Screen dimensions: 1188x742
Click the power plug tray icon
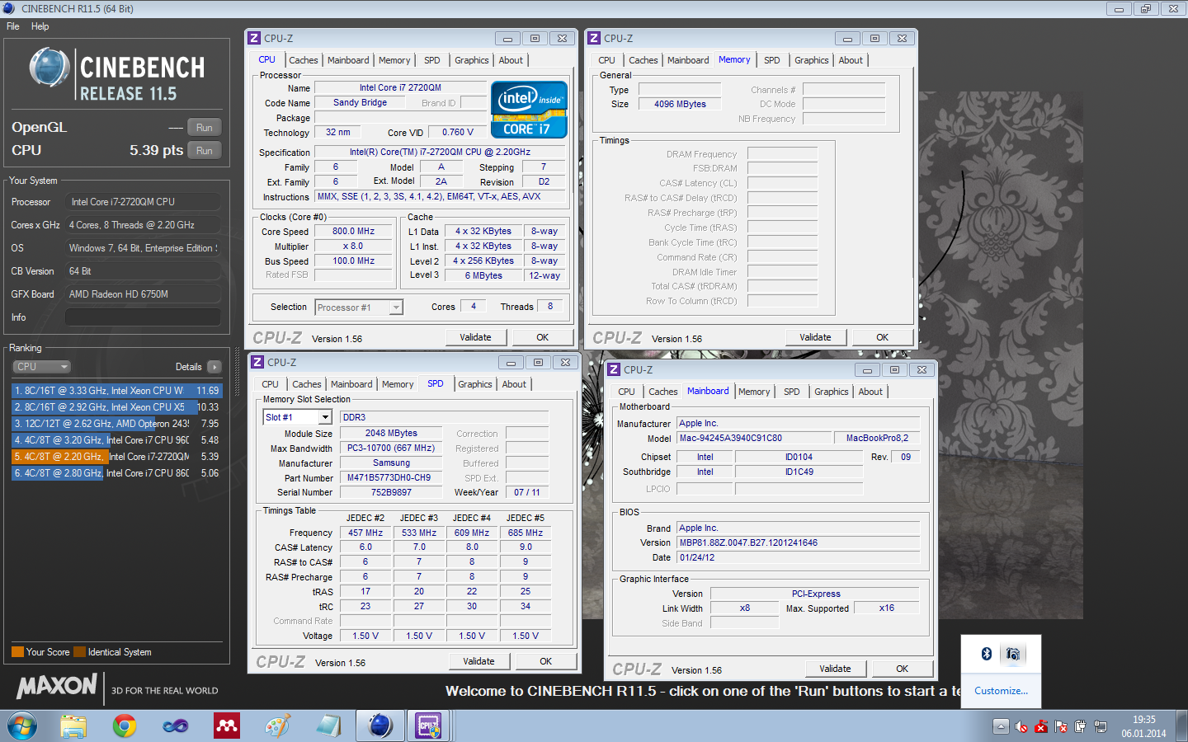pos(1081,726)
